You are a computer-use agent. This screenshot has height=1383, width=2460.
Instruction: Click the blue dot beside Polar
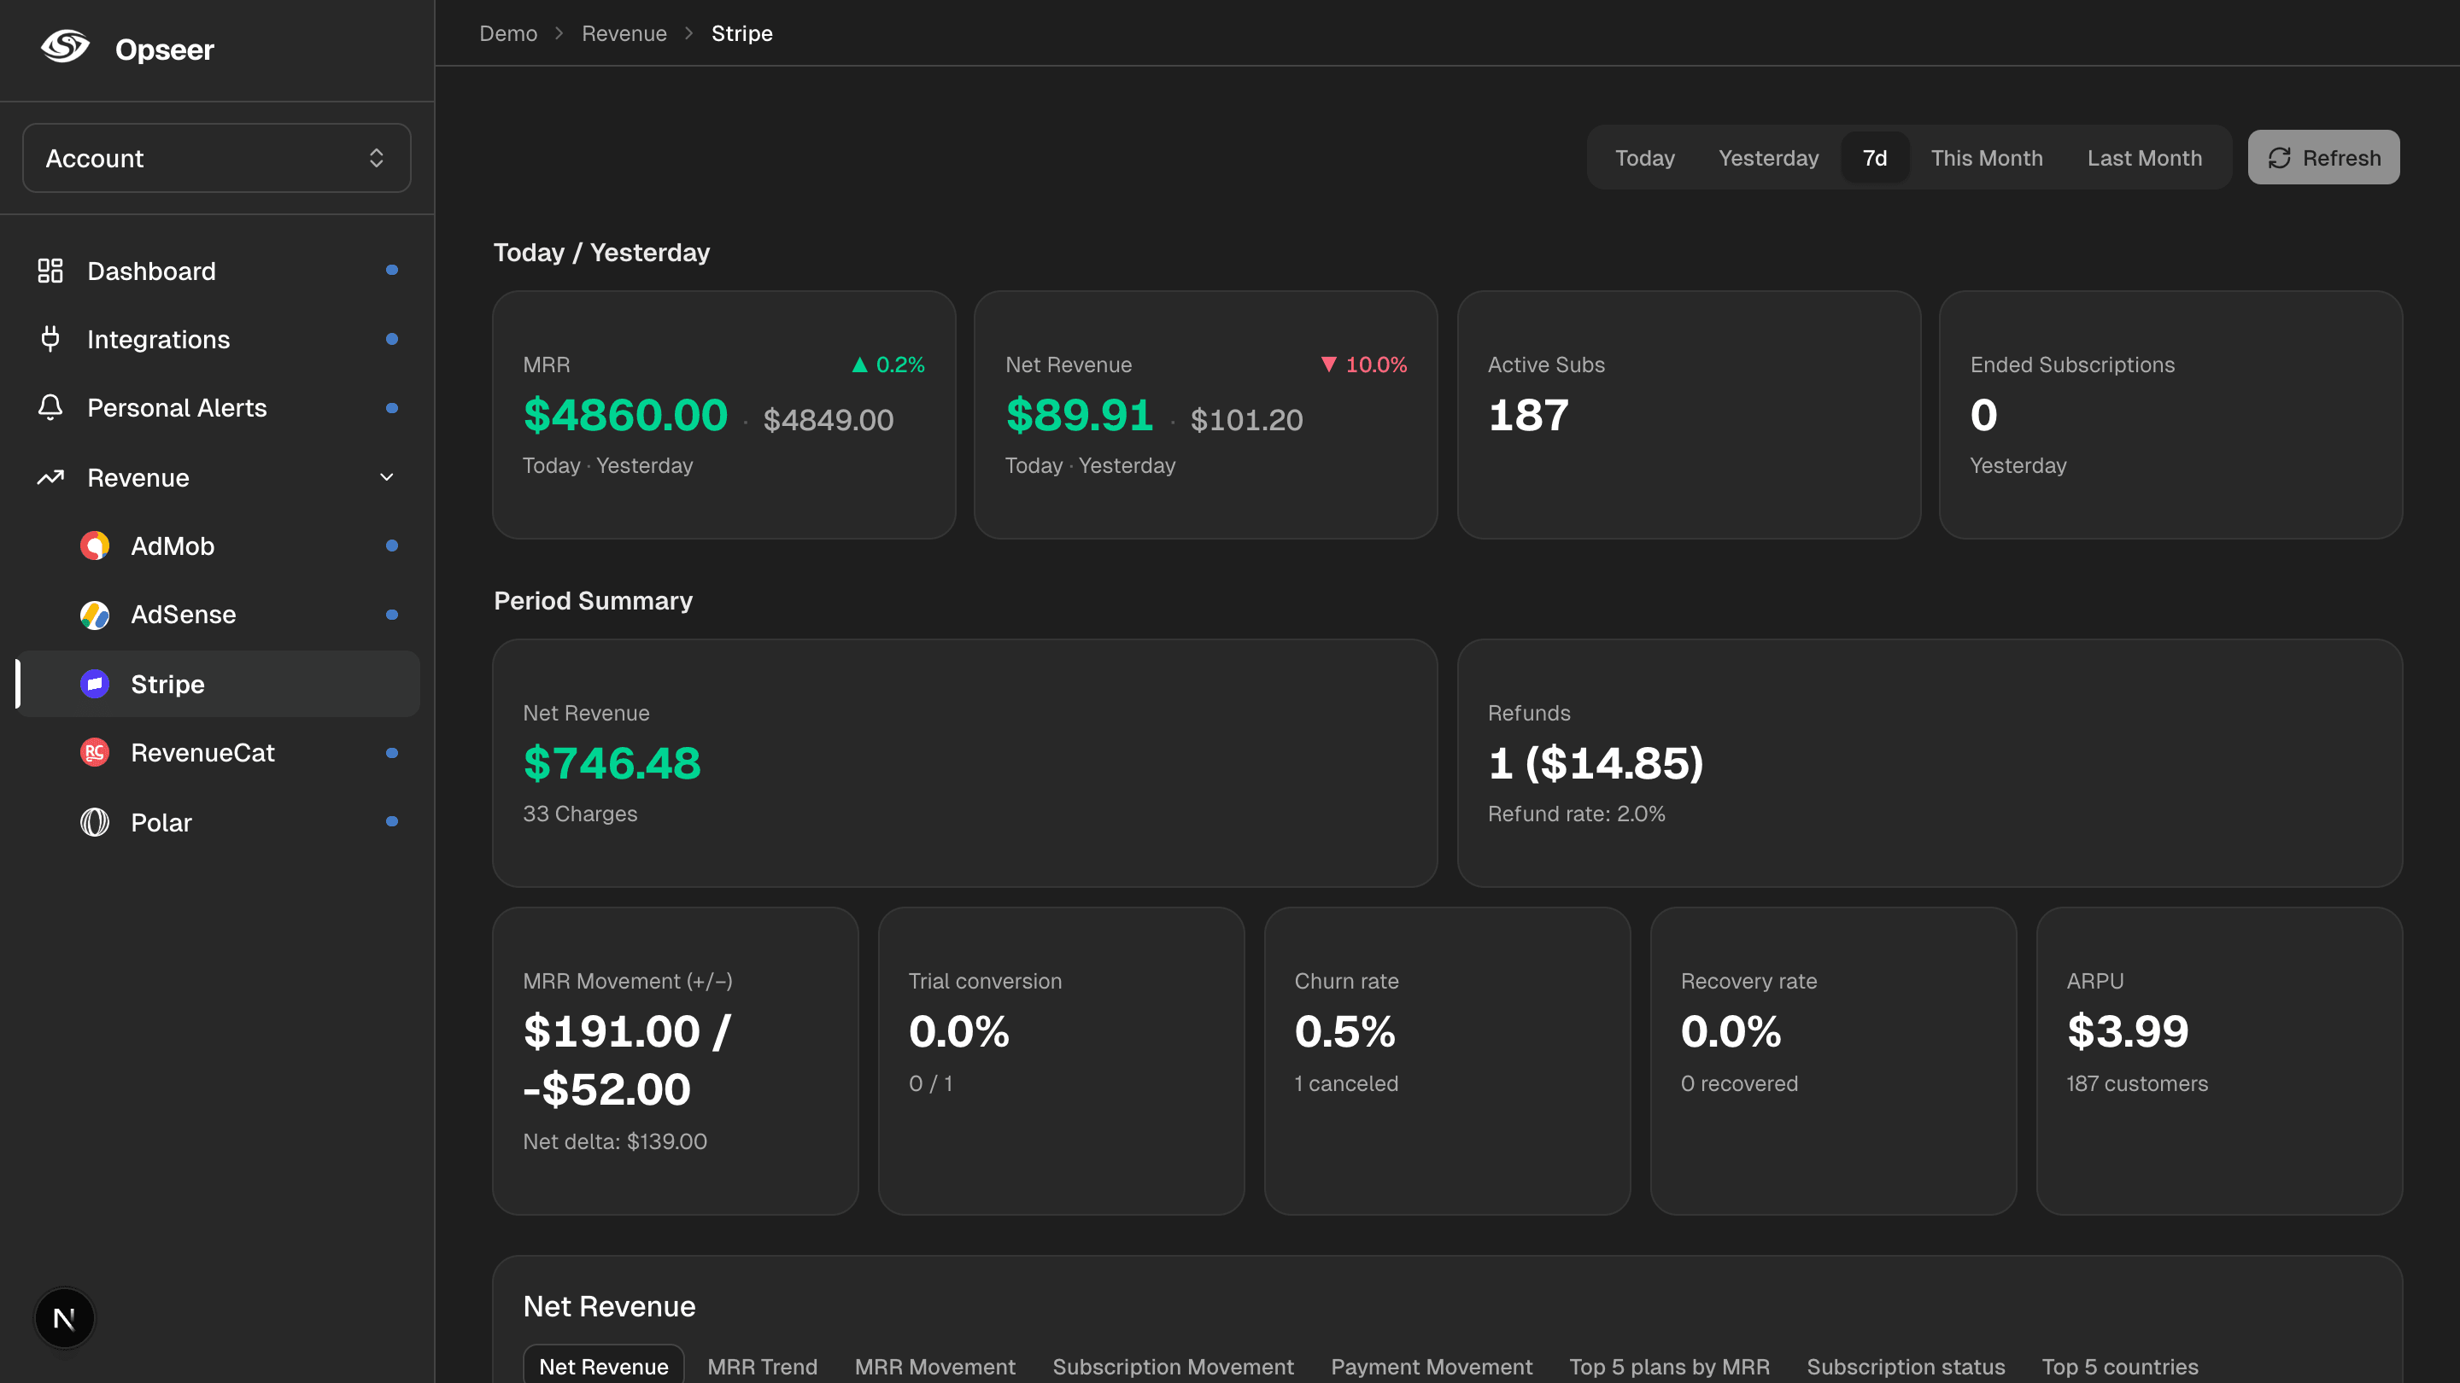(x=391, y=820)
